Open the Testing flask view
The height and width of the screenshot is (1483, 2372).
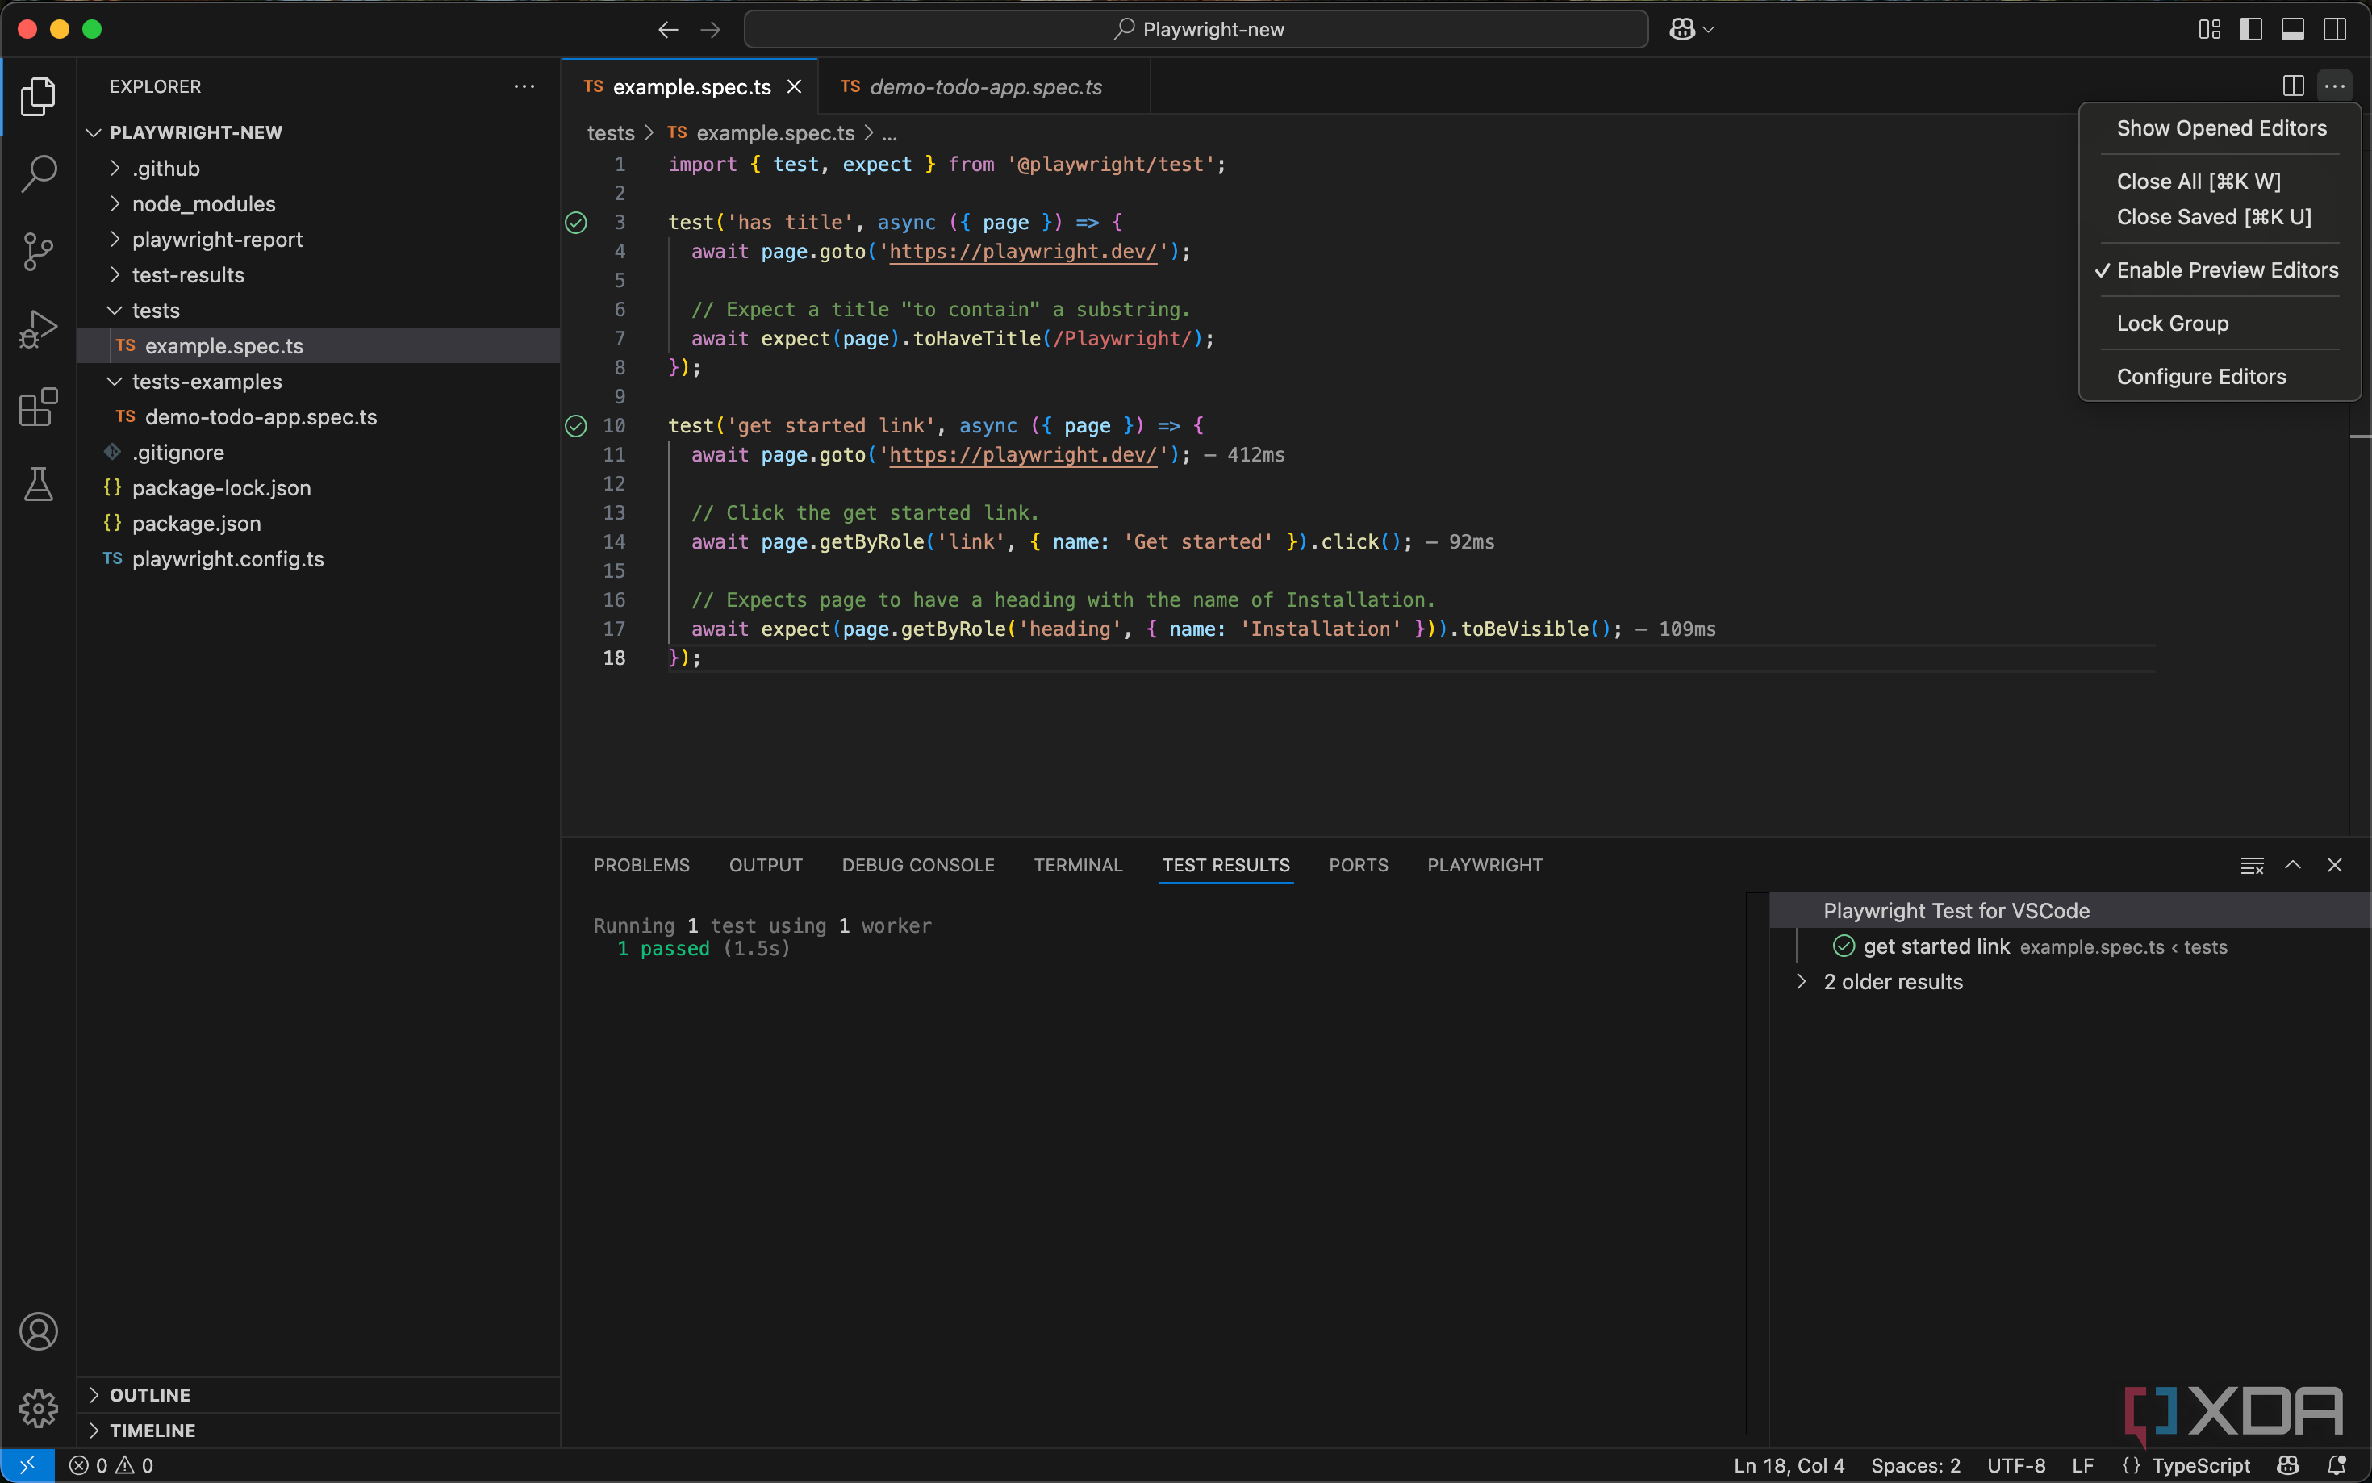38,483
